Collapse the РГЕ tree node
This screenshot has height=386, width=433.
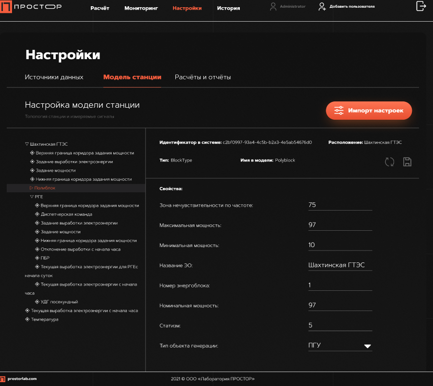(32, 197)
